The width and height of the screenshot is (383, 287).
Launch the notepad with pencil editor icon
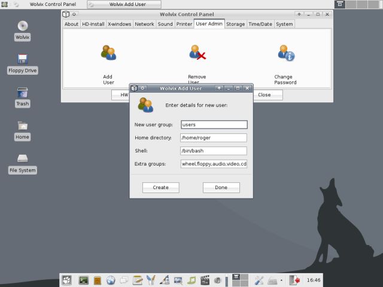(138, 280)
